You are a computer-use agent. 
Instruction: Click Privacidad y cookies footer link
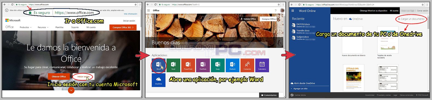pos(384,95)
